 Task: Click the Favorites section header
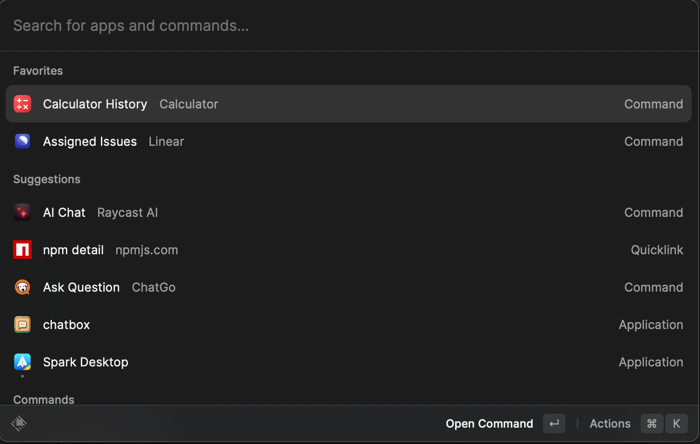click(38, 71)
